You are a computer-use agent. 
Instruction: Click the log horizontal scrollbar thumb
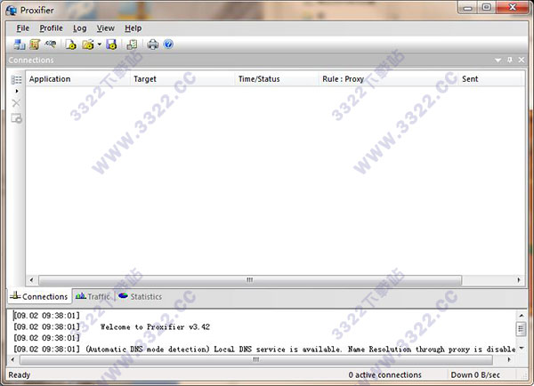coord(256,359)
